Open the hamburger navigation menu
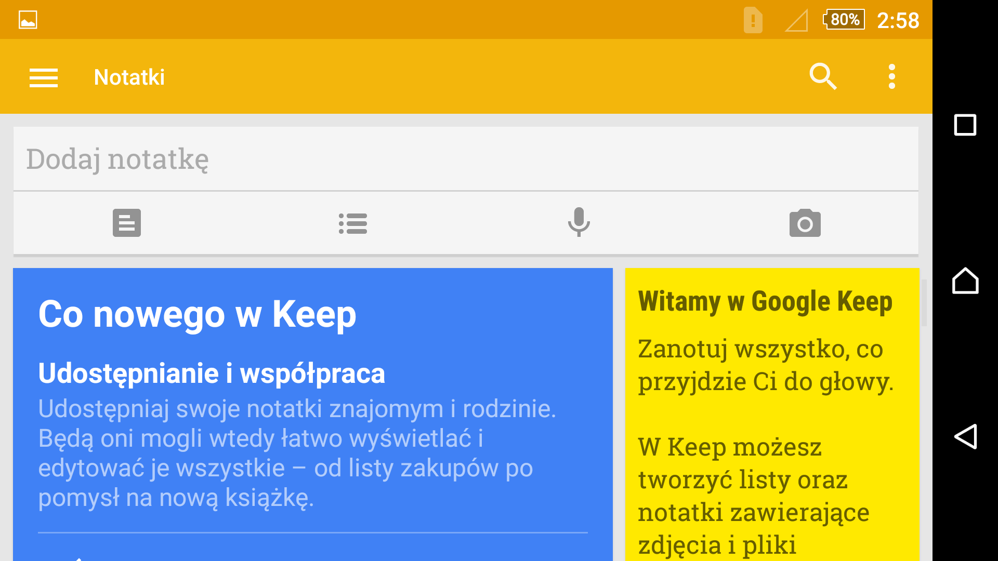Image resolution: width=998 pixels, height=561 pixels. 44,77
